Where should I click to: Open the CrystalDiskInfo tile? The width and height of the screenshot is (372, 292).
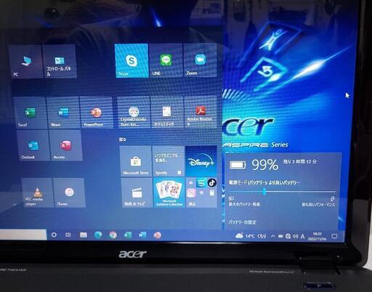[134, 112]
